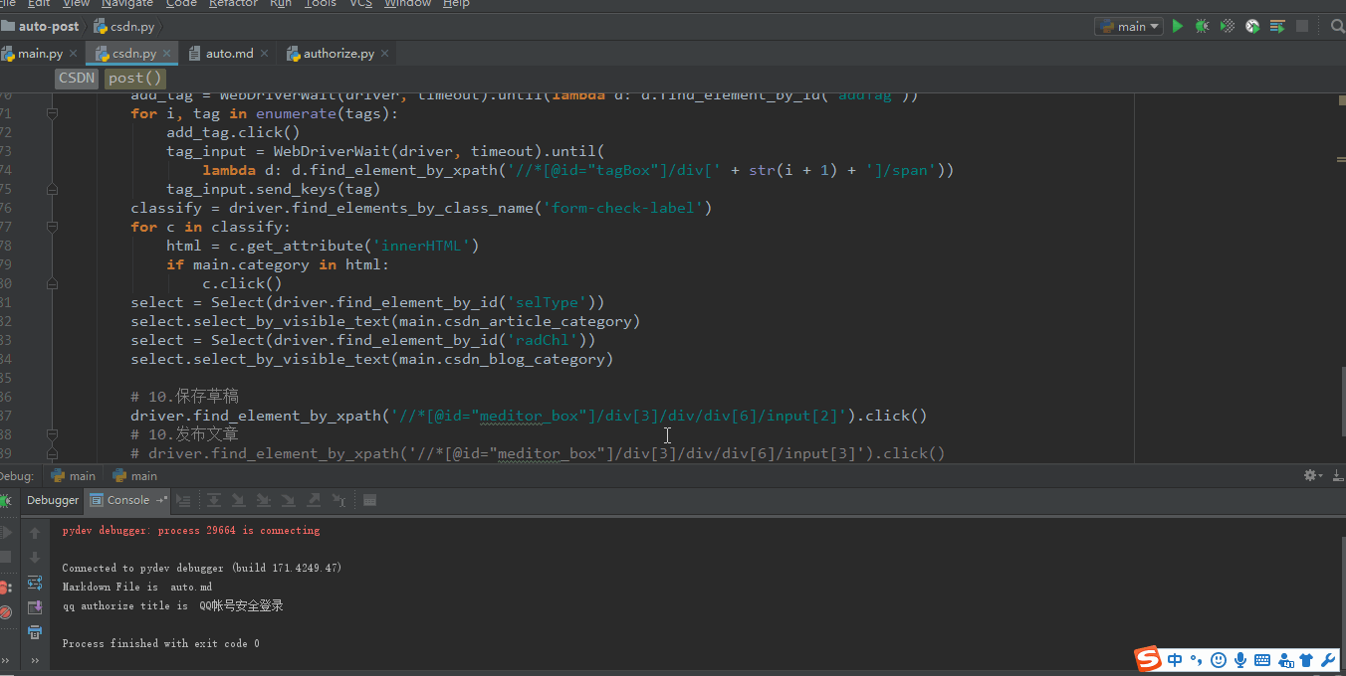Hide the Debug tool window
The height and width of the screenshot is (676, 1346).
[x=1336, y=476]
